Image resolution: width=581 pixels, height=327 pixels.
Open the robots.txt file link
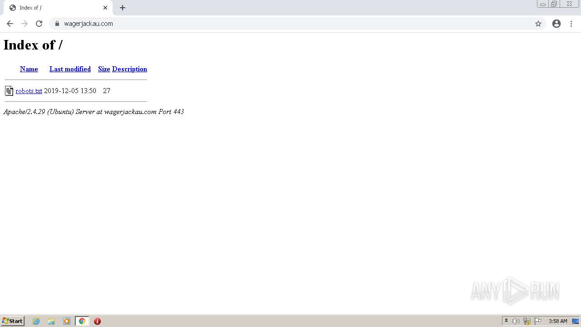pyautogui.click(x=29, y=91)
